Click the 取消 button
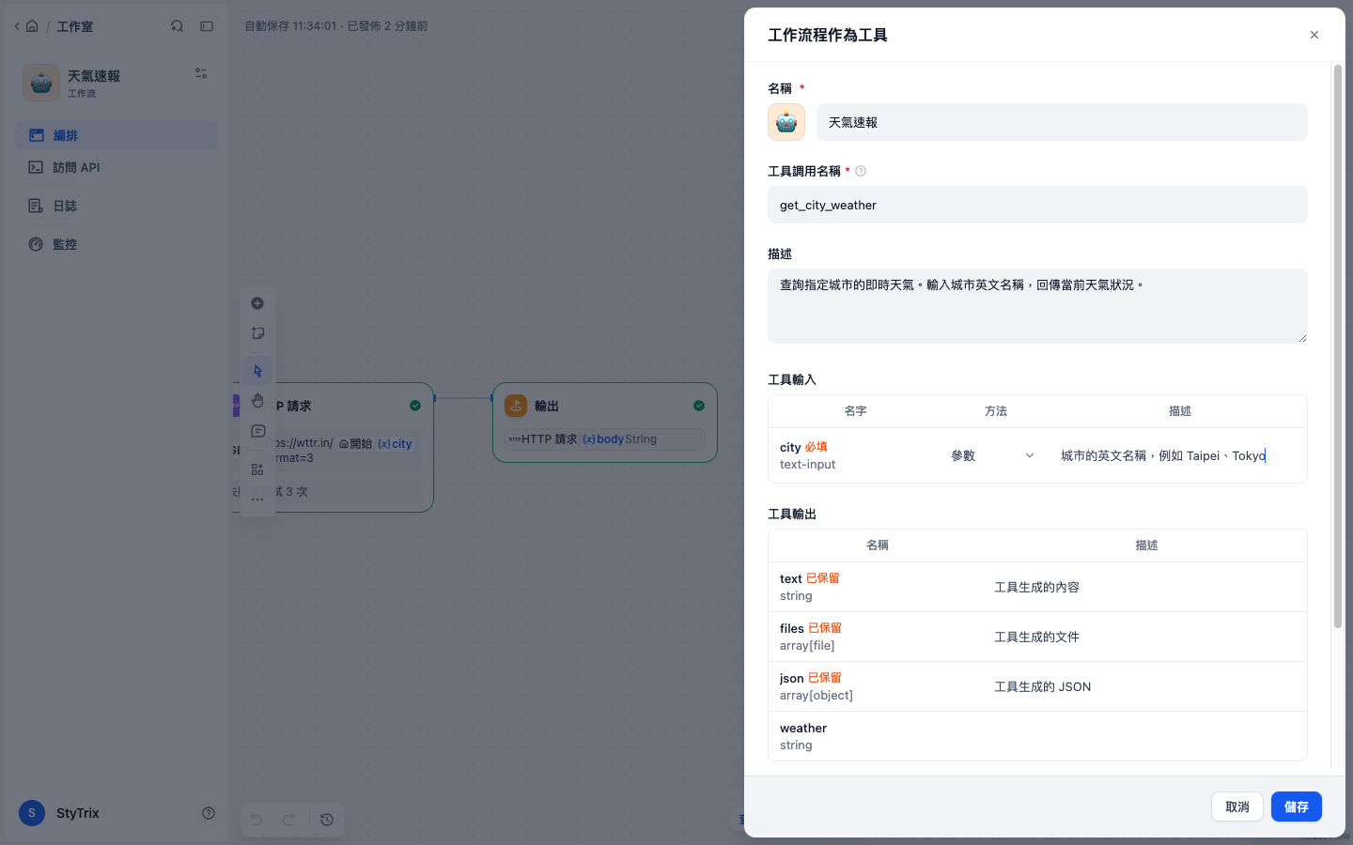The height and width of the screenshot is (845, 1353). [1236, 807]
